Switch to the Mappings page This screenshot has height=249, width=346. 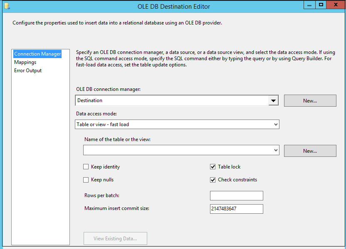tap(25, 62)
